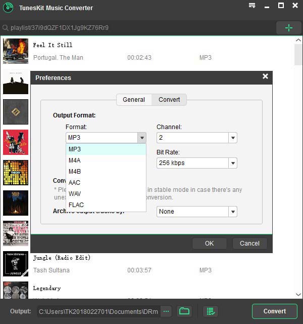This screenshot has height=324, width=303.
Task: Open the converted history list icon
Action: tap(211, 311)
